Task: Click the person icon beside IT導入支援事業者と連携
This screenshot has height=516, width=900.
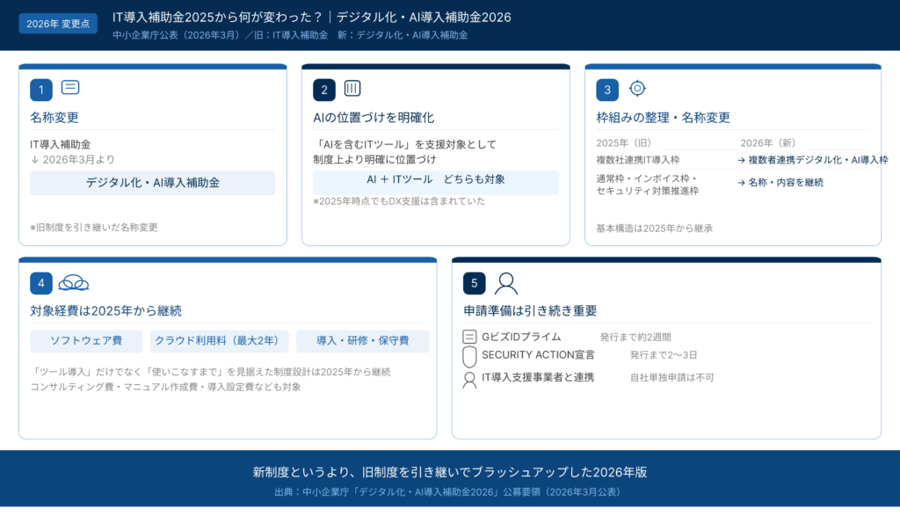Action: (469, 379)
